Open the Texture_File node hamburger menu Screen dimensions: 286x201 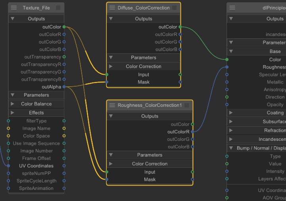[14, 8]
